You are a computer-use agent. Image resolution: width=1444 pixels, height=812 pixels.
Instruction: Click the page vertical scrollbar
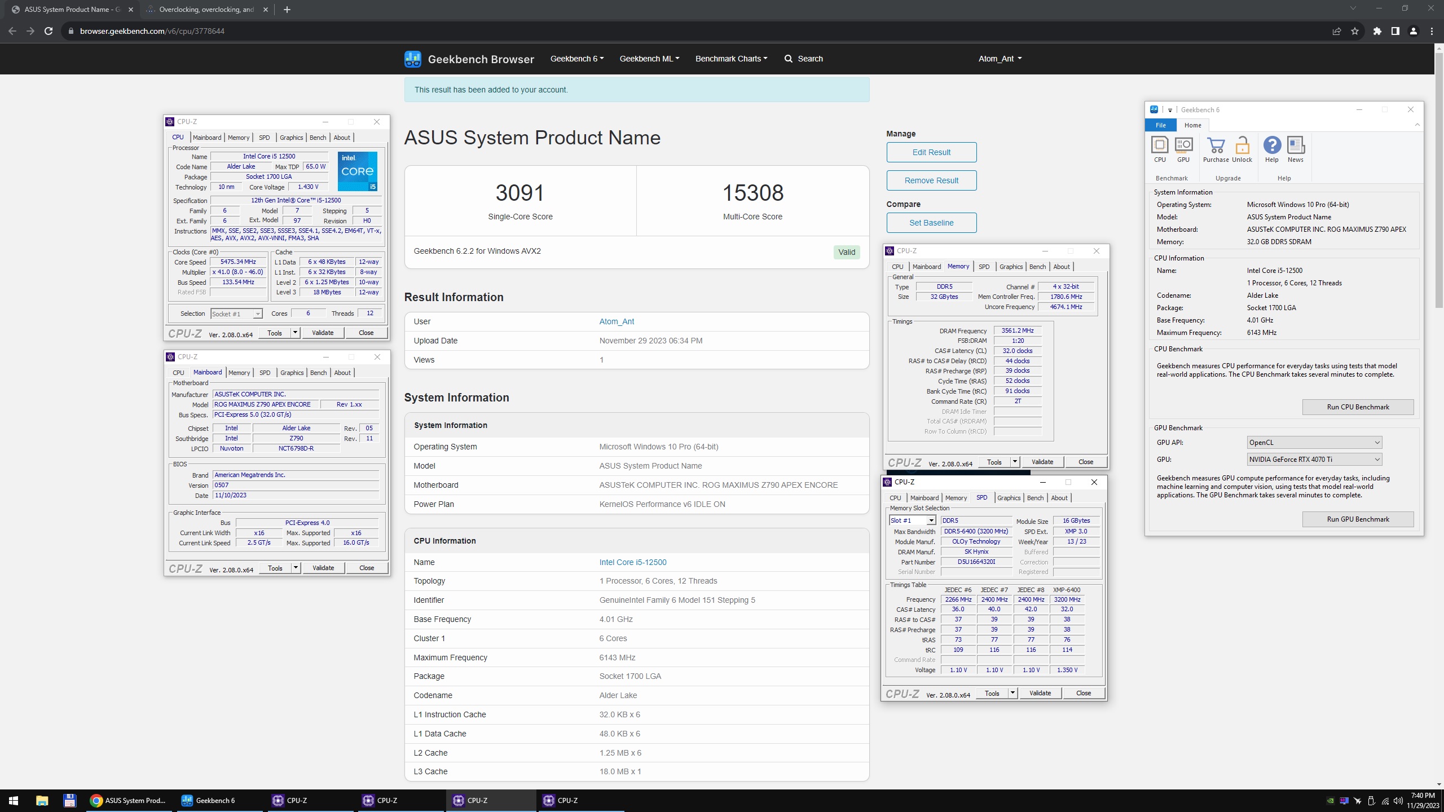(x=1439, y=180)
